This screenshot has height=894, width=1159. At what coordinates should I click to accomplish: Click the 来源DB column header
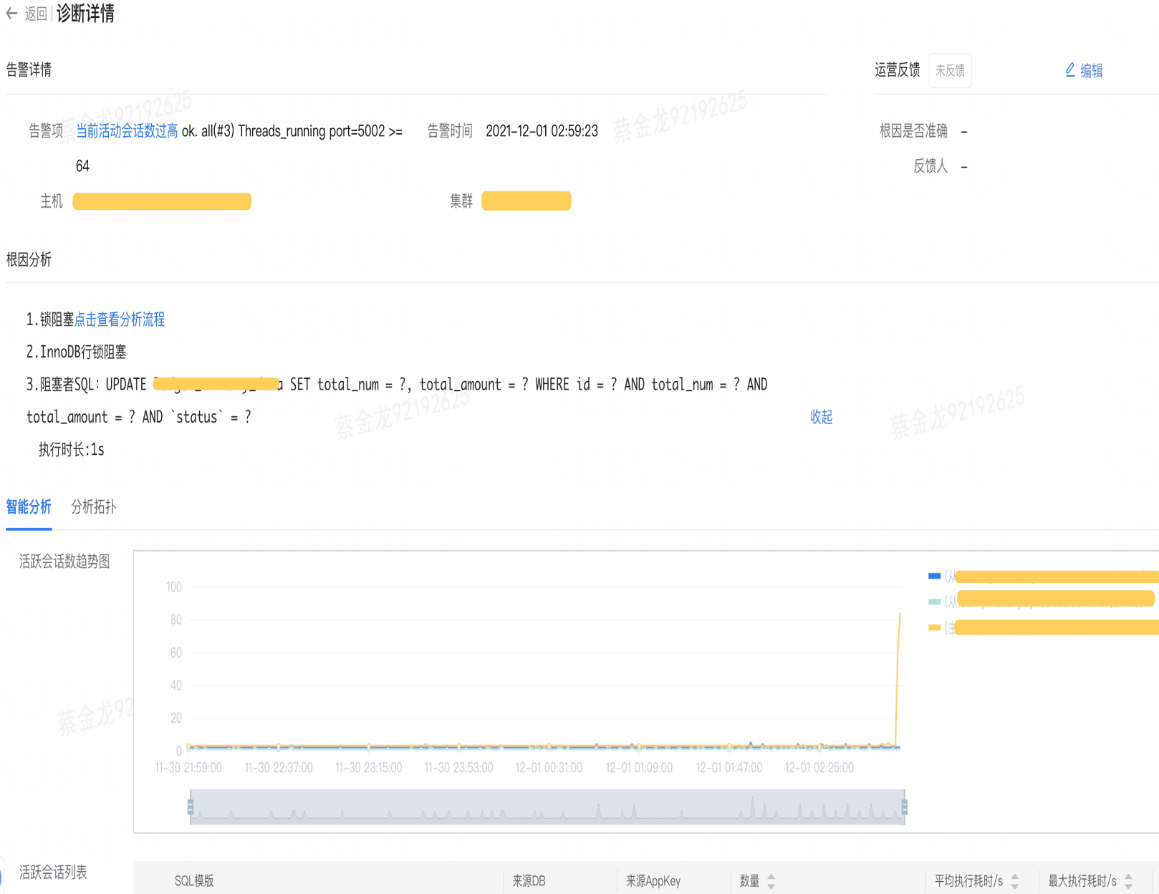pyautogui.click(x=529, y=881)
